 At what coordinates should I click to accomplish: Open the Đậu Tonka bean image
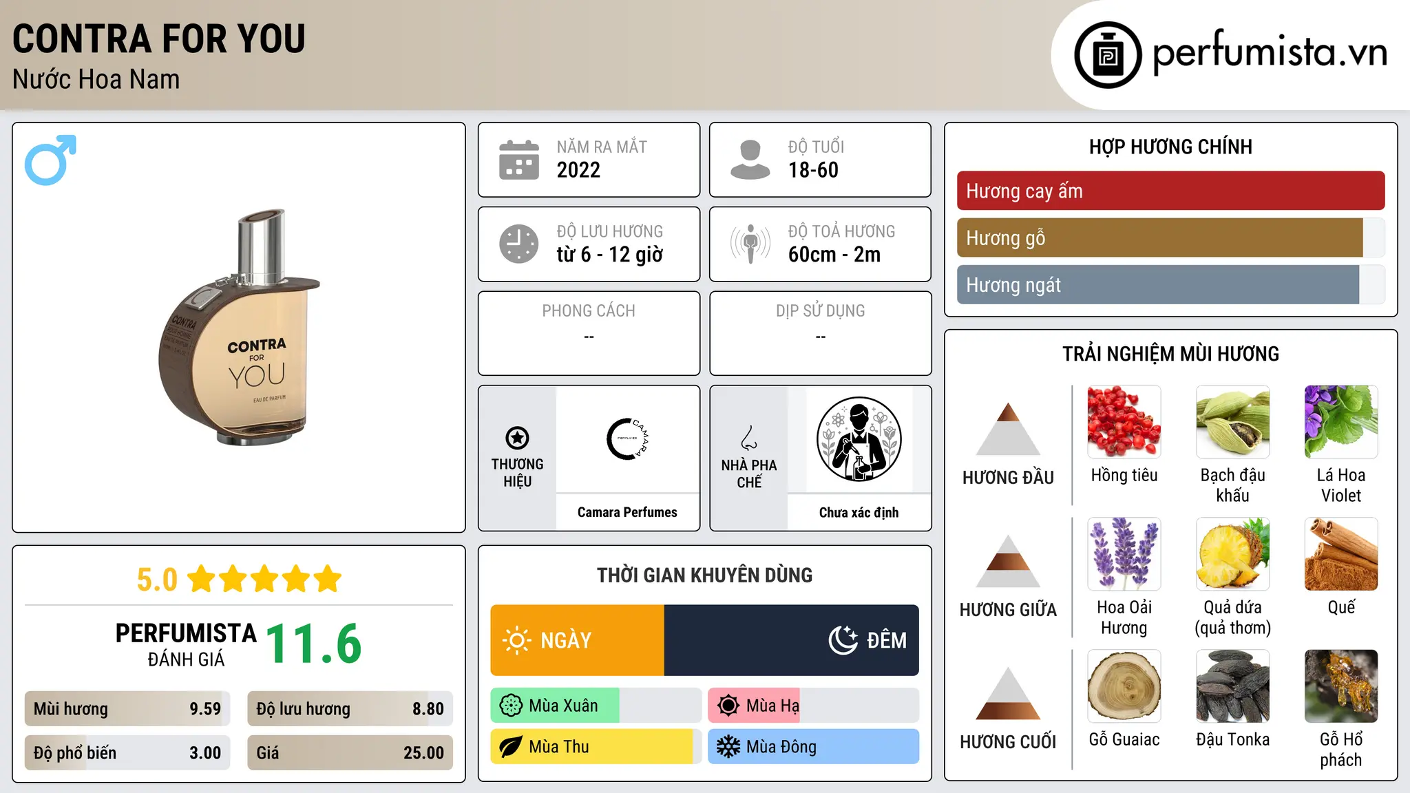click(1232, 686)
